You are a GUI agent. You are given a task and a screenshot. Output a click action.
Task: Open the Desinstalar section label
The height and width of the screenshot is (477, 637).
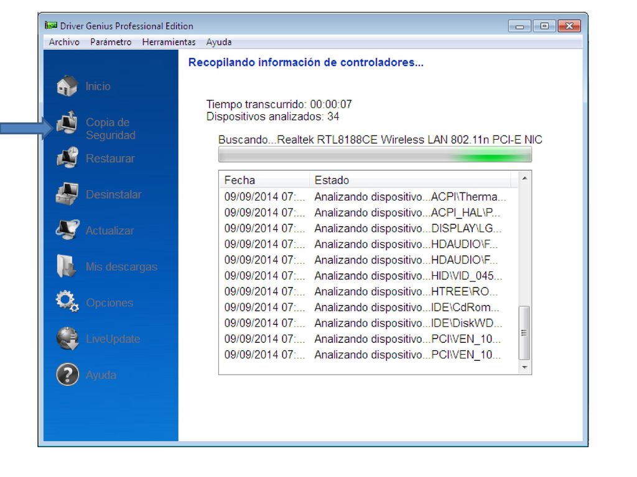coord(113,194)
